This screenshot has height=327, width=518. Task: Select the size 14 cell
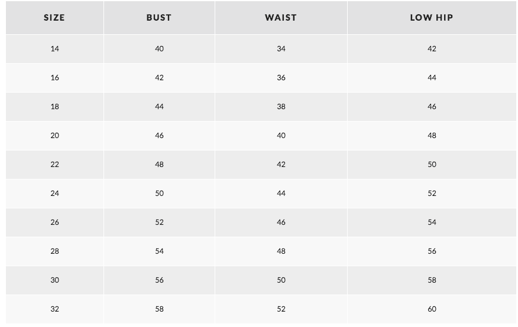(x=54, y=49)
